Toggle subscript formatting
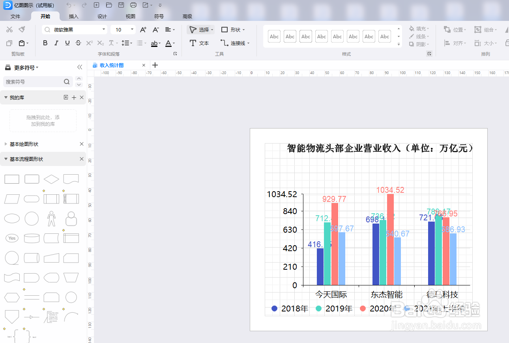The width and height of the screenshot is (509, 343). pyautogui.click(x=101, y=43)
